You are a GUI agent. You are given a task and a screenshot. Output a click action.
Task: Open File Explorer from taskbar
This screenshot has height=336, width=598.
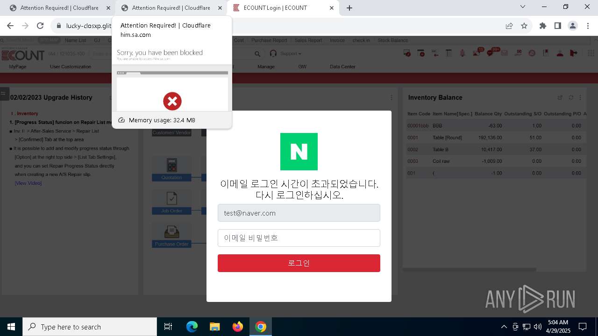215,327
